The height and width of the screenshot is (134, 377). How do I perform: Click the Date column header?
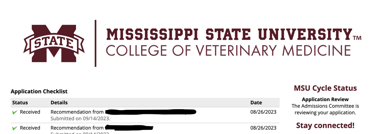pyautogui.click(x=256, y=102)
